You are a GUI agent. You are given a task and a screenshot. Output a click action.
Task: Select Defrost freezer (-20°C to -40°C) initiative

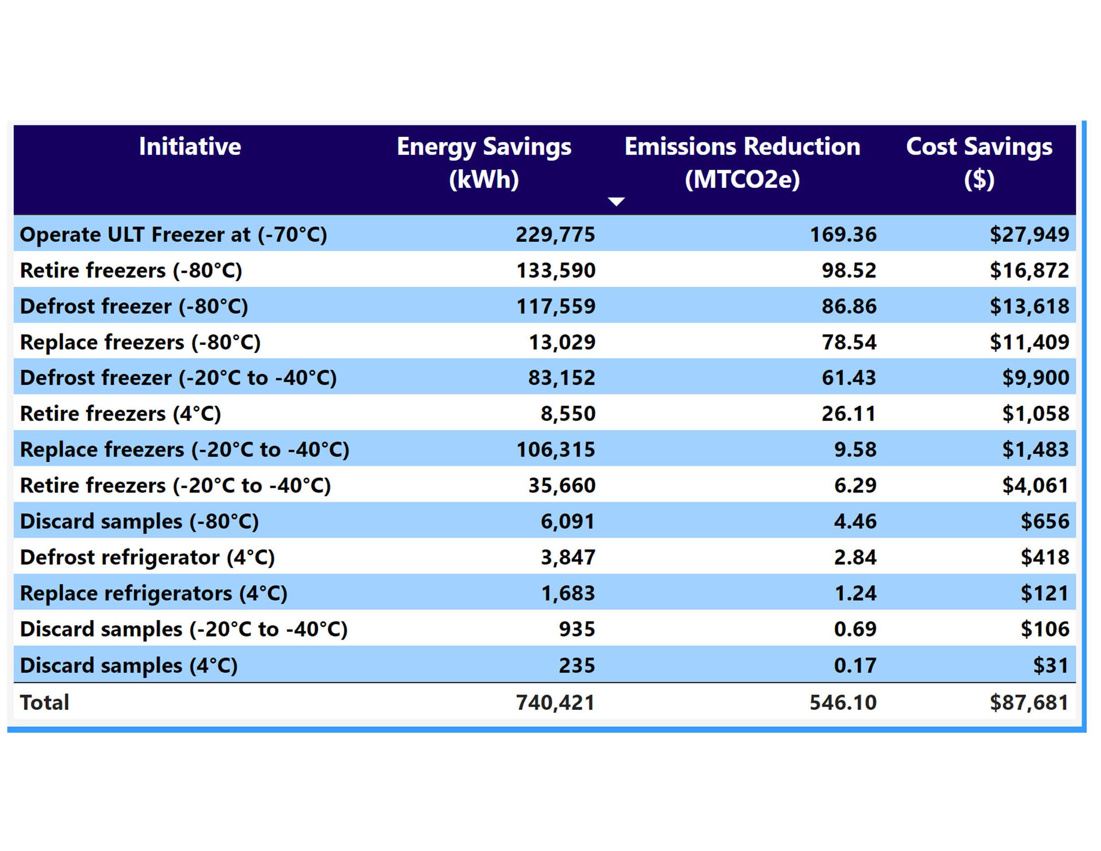178,378
